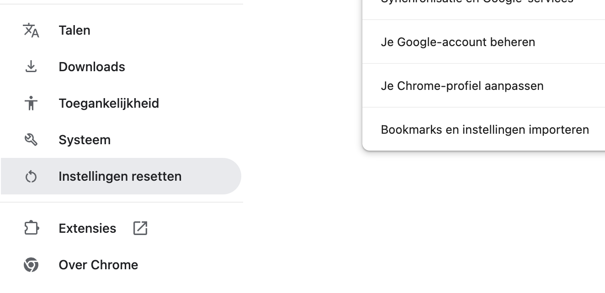The height and width of the screenshot is (293, 605).
Task: Click Bookmarks en instellingen importeren
Action: pos(485,129)
